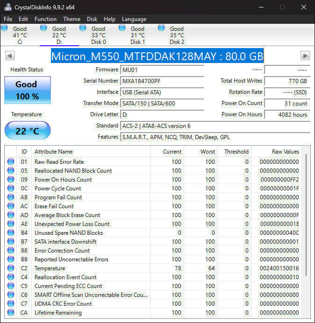Click the Transfer Mode field SATA/150 | SATA/600
315x323 pixels.
(x=162, y=103)
